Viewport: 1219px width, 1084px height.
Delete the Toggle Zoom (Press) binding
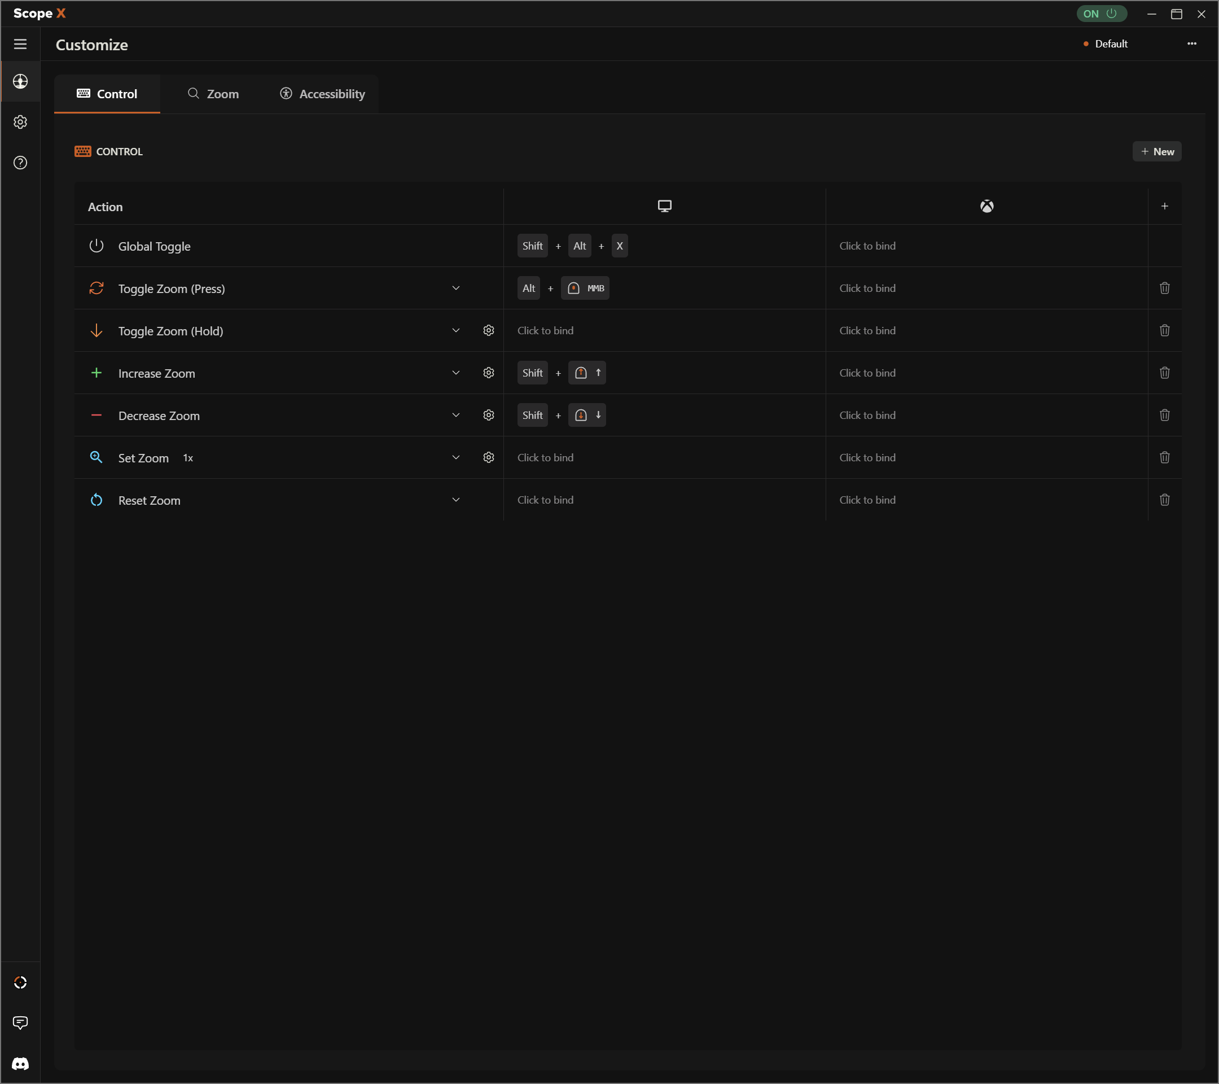[x=1165, y=288]
